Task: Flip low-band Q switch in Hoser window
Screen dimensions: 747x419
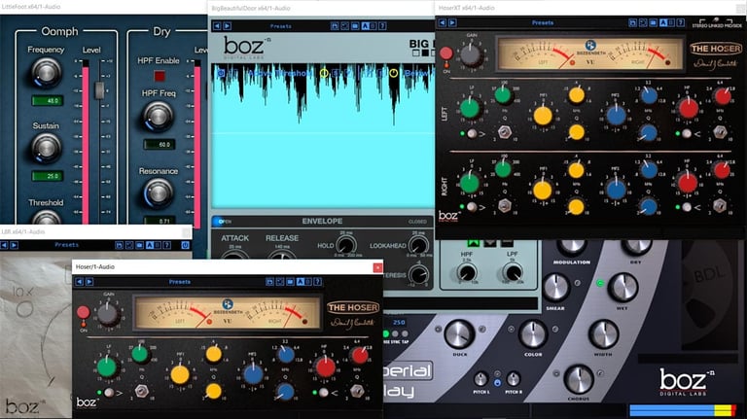Action: pyautogui.click(x=141, y=391)
